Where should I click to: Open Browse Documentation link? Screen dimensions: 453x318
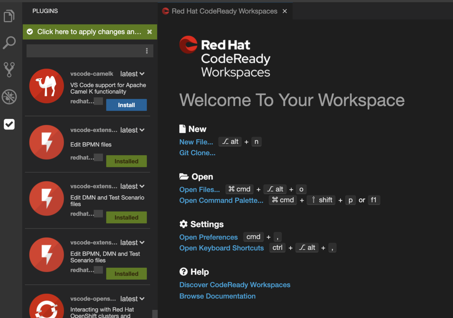coord(217,296)
